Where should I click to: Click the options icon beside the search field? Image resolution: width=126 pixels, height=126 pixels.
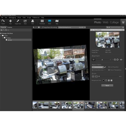tap(123, 27)
